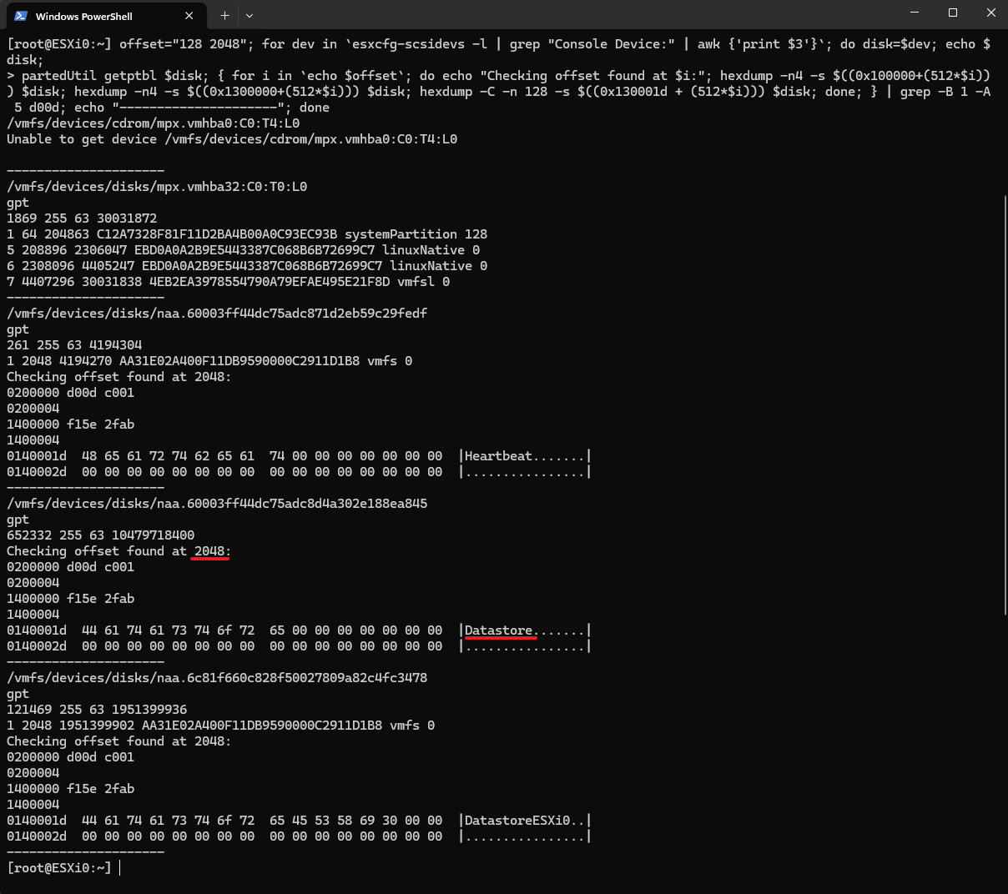The image size is (1008, 894).
Task: Click the Heartbeat text in the hexdump output
Action: 498,455
